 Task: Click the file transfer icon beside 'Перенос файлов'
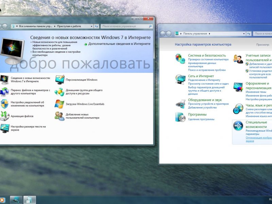click(4, 92)
